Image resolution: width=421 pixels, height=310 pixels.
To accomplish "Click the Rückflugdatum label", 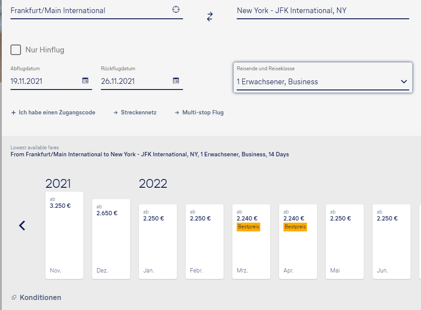I will click(118, 69).
